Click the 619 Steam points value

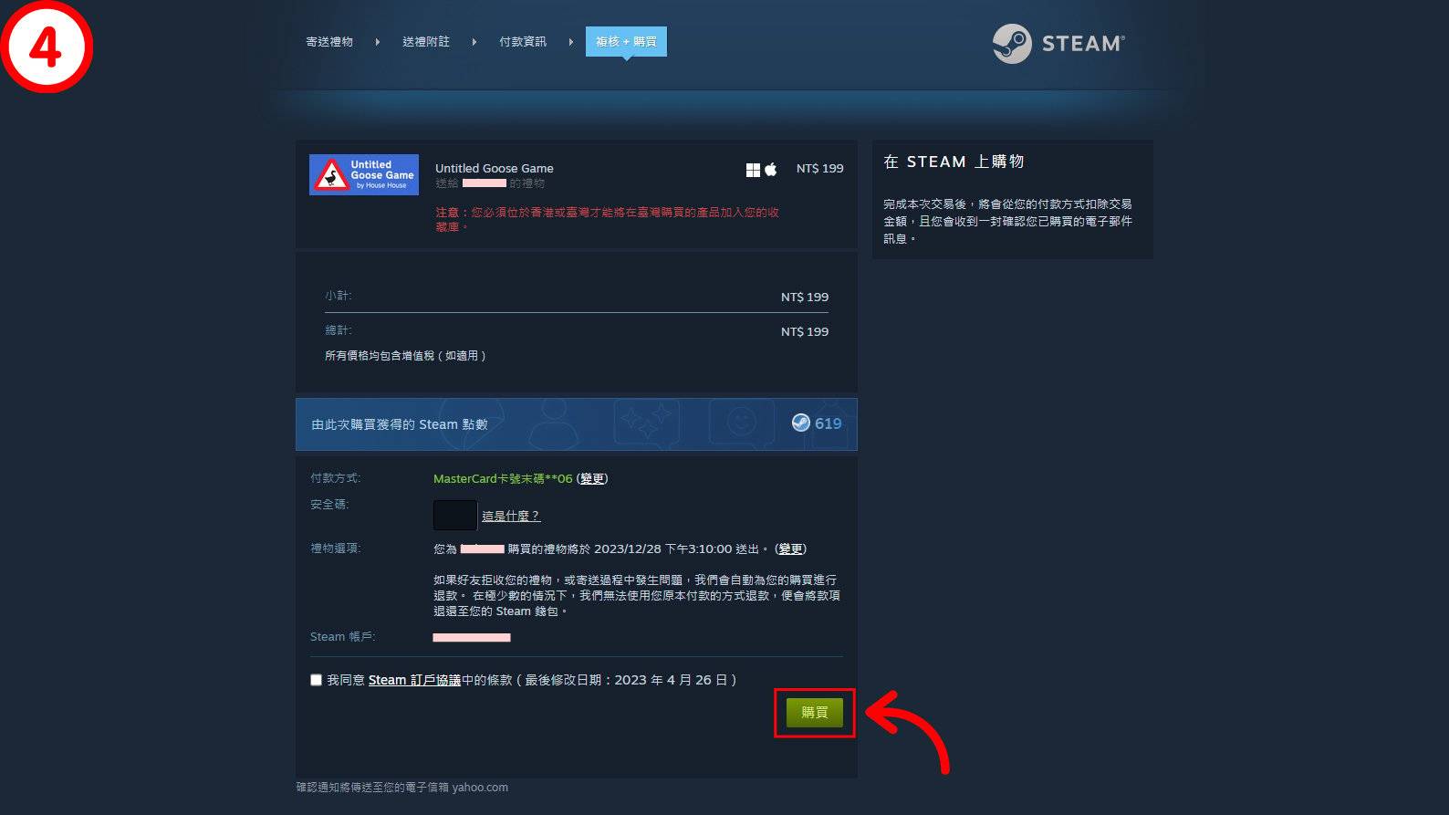tap(829, 423)
